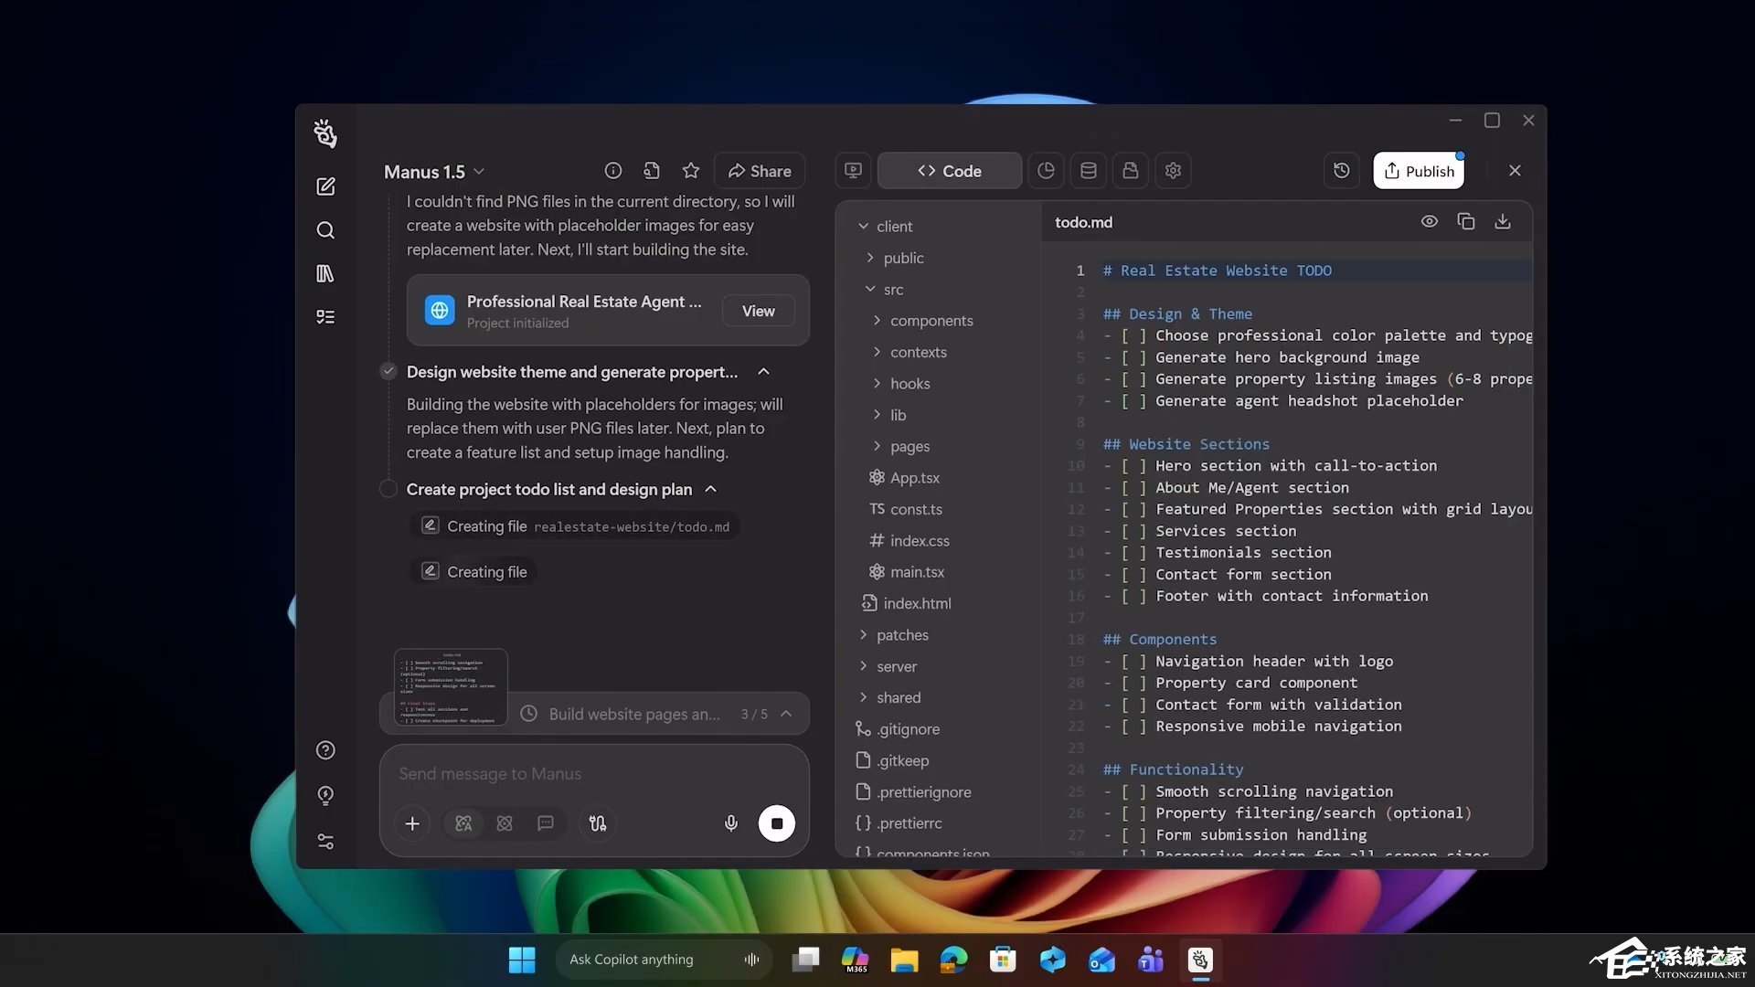Click the files icon beside Share
Screen dimensions: 1755x987
point(652,171)
